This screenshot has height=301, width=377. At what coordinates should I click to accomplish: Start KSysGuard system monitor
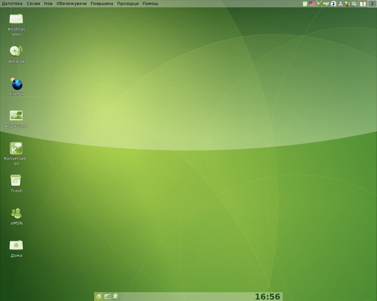coord(16,116)
